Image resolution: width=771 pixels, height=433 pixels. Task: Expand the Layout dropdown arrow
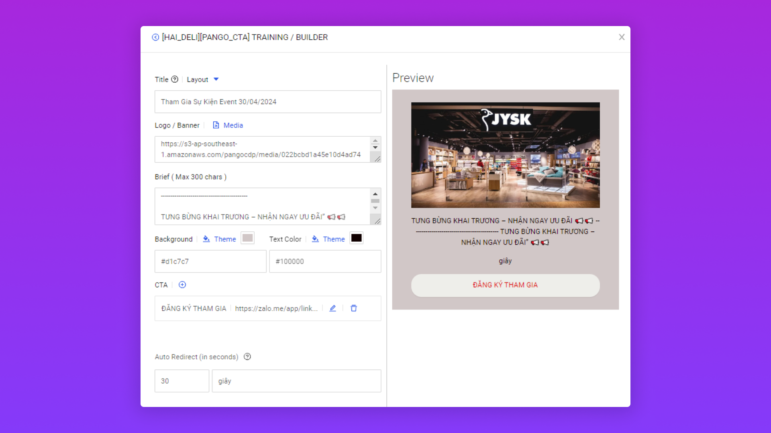coord(216,79)
